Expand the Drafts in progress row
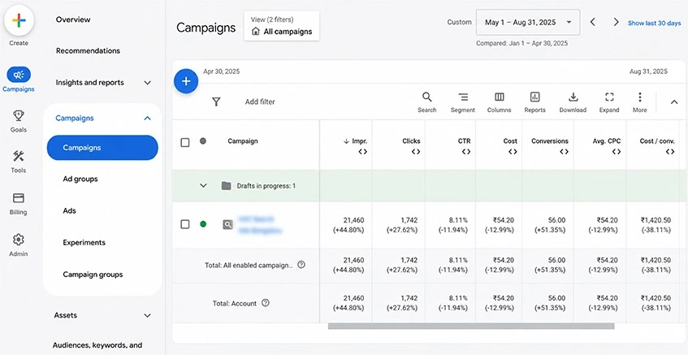Viewport: 688px width, 355px height. [x=203, y=185]
